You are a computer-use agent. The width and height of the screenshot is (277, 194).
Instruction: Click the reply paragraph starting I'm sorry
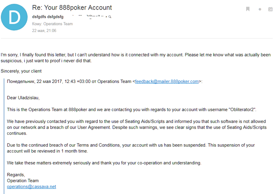click(x=135, y=58)
